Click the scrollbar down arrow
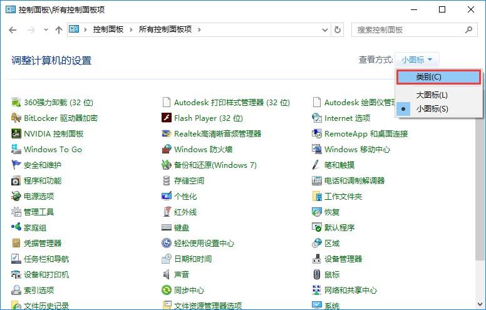Screen dimensions: 486x310 coord(480,304)
